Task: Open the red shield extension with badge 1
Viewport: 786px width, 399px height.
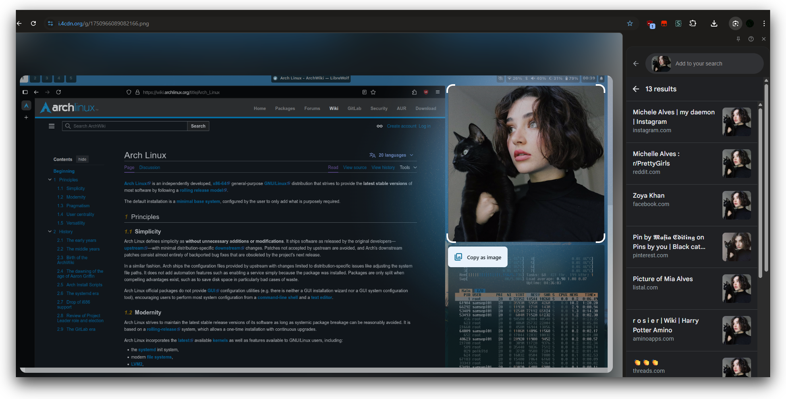Action: pyautogui.click(x=651, y=24)
